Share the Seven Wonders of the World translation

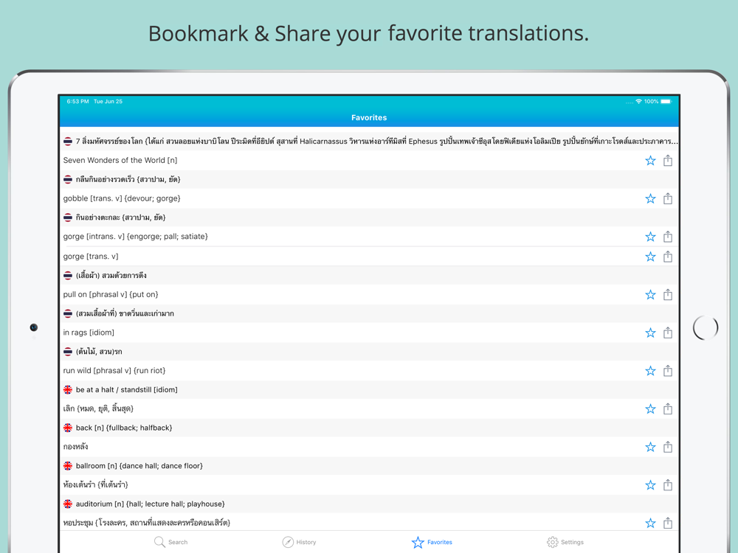click(x=667, y=161)
